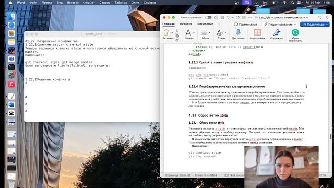This screenshot has height=188, width=334.
Task: Click the Поделиться share button
Action: [x=315, y=25]
